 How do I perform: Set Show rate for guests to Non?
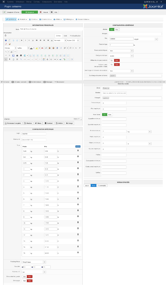pos(30,276)
